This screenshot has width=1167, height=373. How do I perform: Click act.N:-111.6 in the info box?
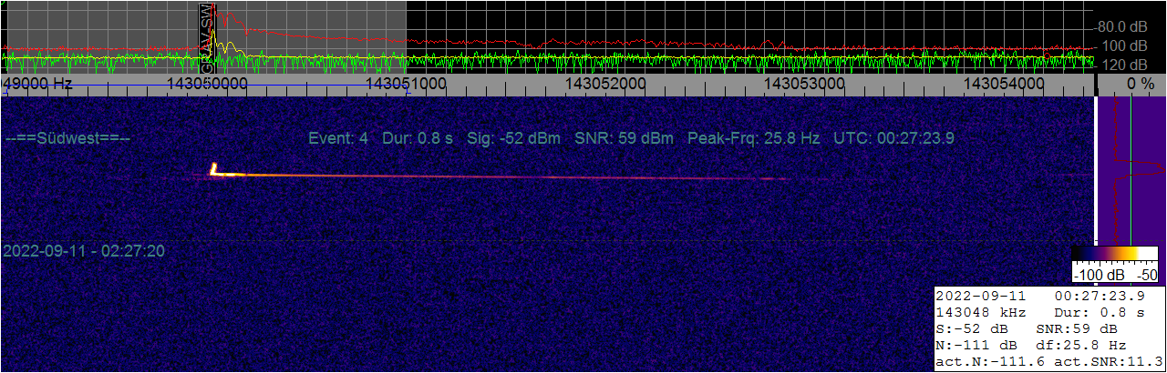pyautogui.click(x=989, y=361)
